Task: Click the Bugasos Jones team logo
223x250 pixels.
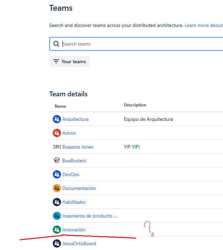Action: [x=57, y=147]
